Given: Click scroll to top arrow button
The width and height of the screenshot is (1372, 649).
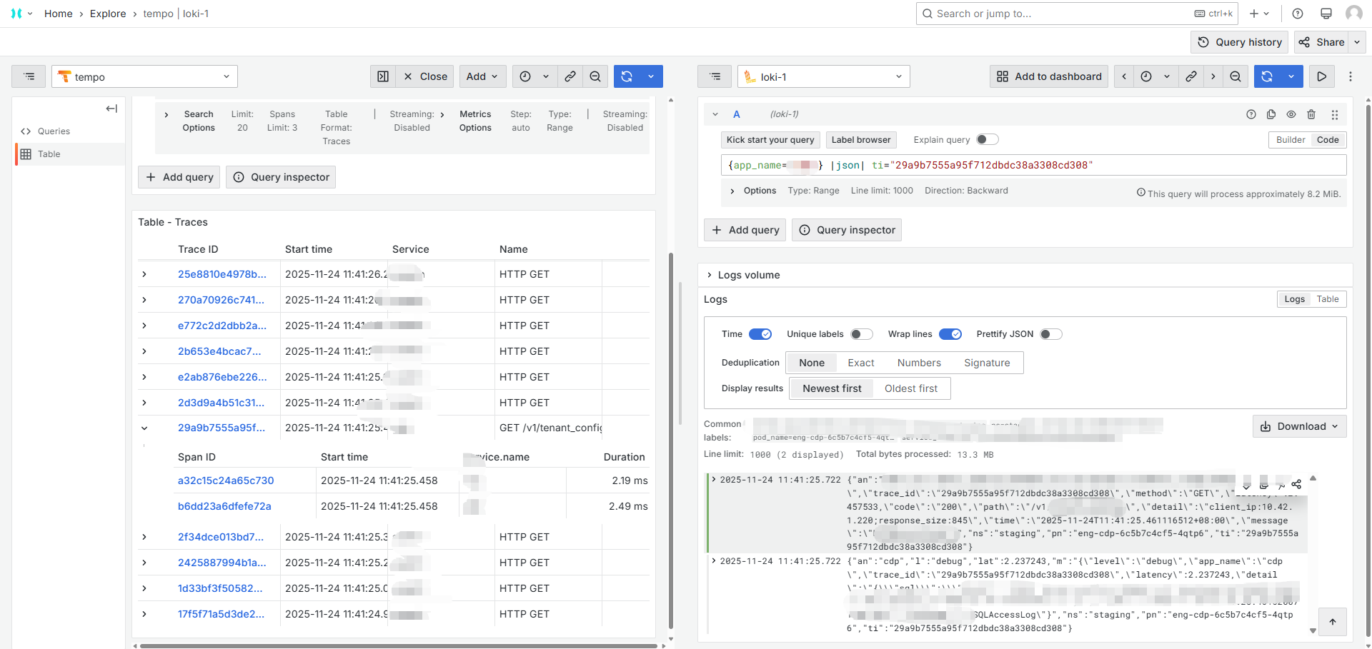Looking at the screenshot, I should click(1333, 622).
